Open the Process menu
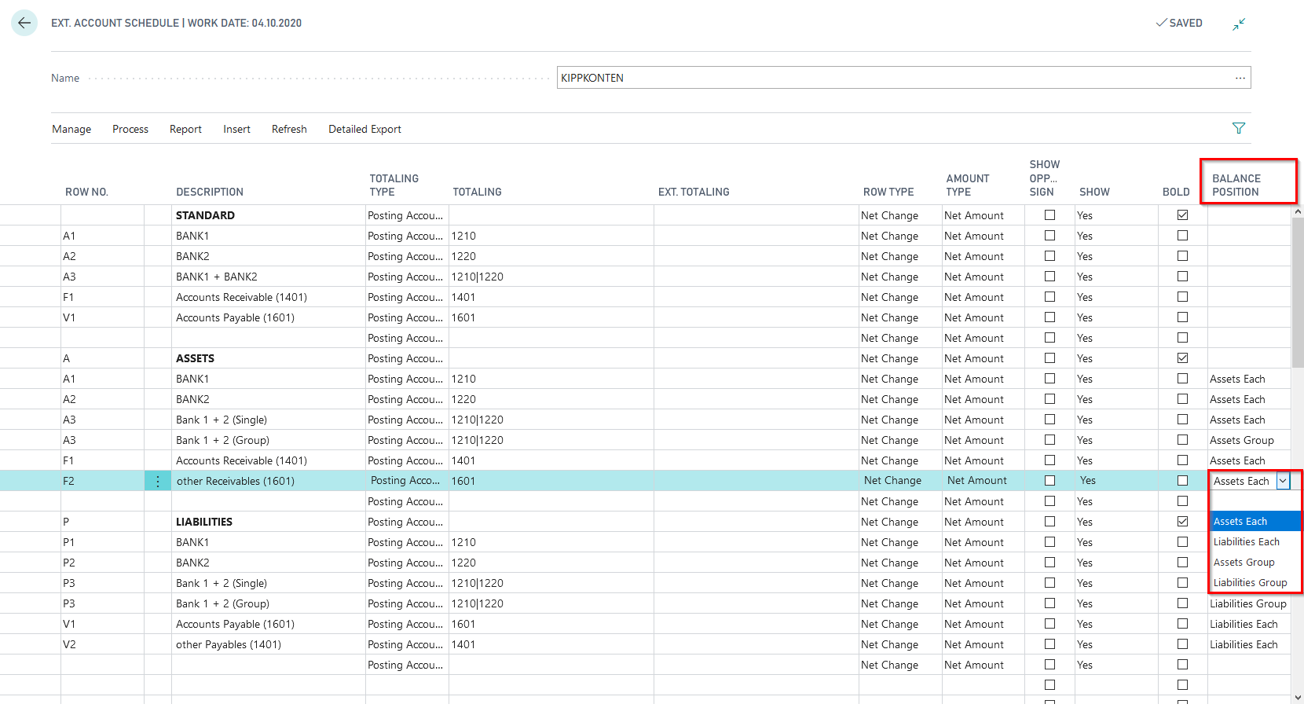This screenshot has width=1304, height=715. point(130,129)
